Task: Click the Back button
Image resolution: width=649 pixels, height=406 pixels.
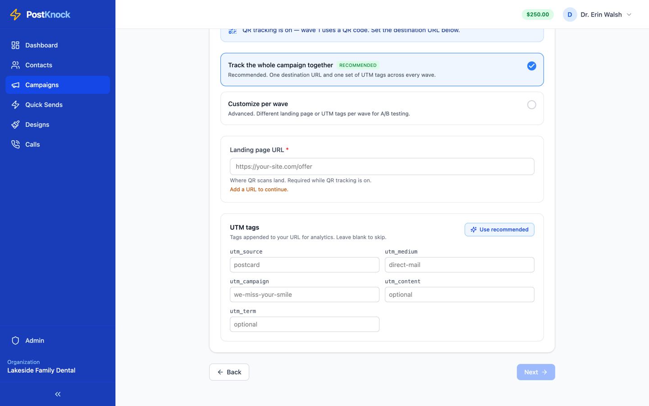Action: pos(229,372)
